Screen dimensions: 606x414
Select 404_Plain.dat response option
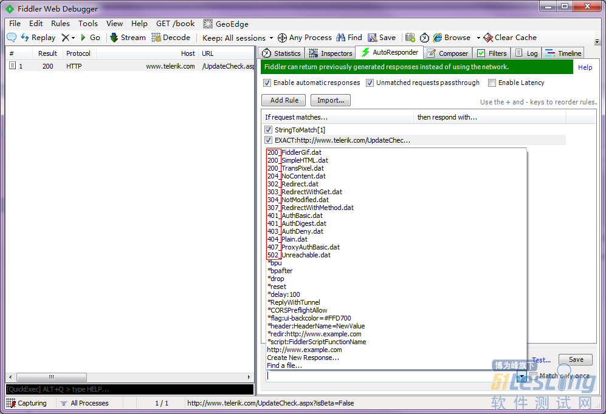(x=396, y=239)
